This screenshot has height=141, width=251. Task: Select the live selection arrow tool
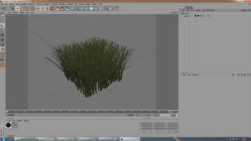point(13,9)
